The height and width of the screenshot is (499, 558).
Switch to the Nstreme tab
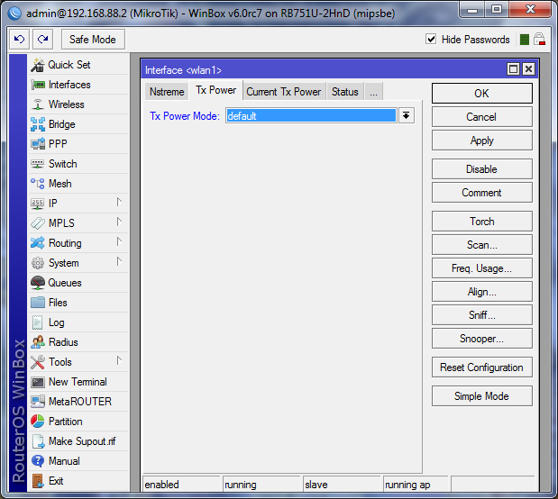click(167, 92)
